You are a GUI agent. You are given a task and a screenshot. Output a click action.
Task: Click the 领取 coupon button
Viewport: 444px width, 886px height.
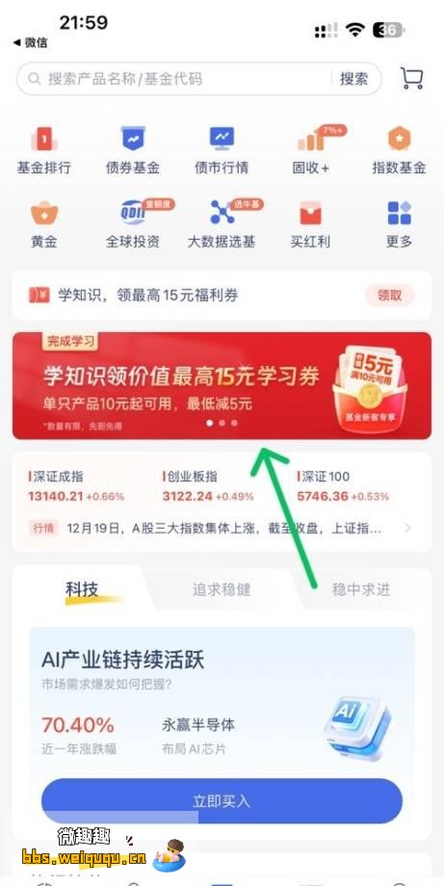click(389, 295)
